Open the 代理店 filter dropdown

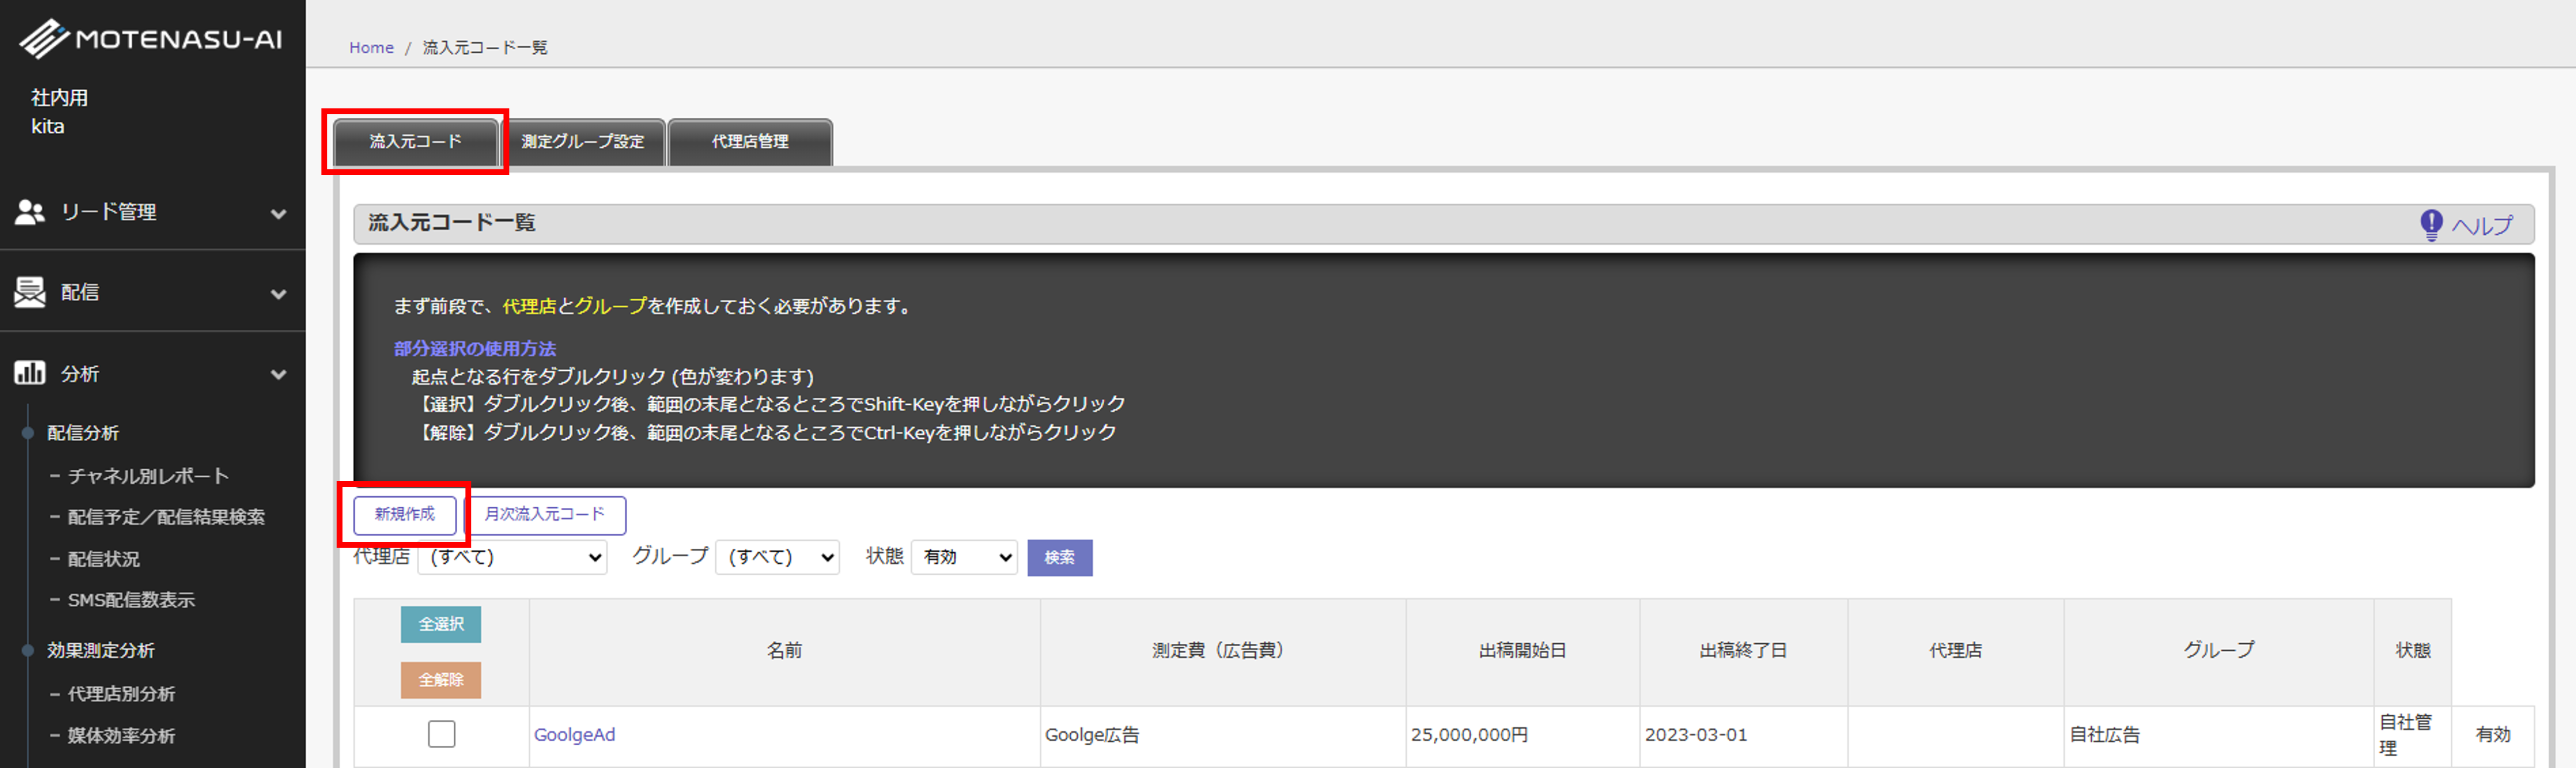(512, 557)
